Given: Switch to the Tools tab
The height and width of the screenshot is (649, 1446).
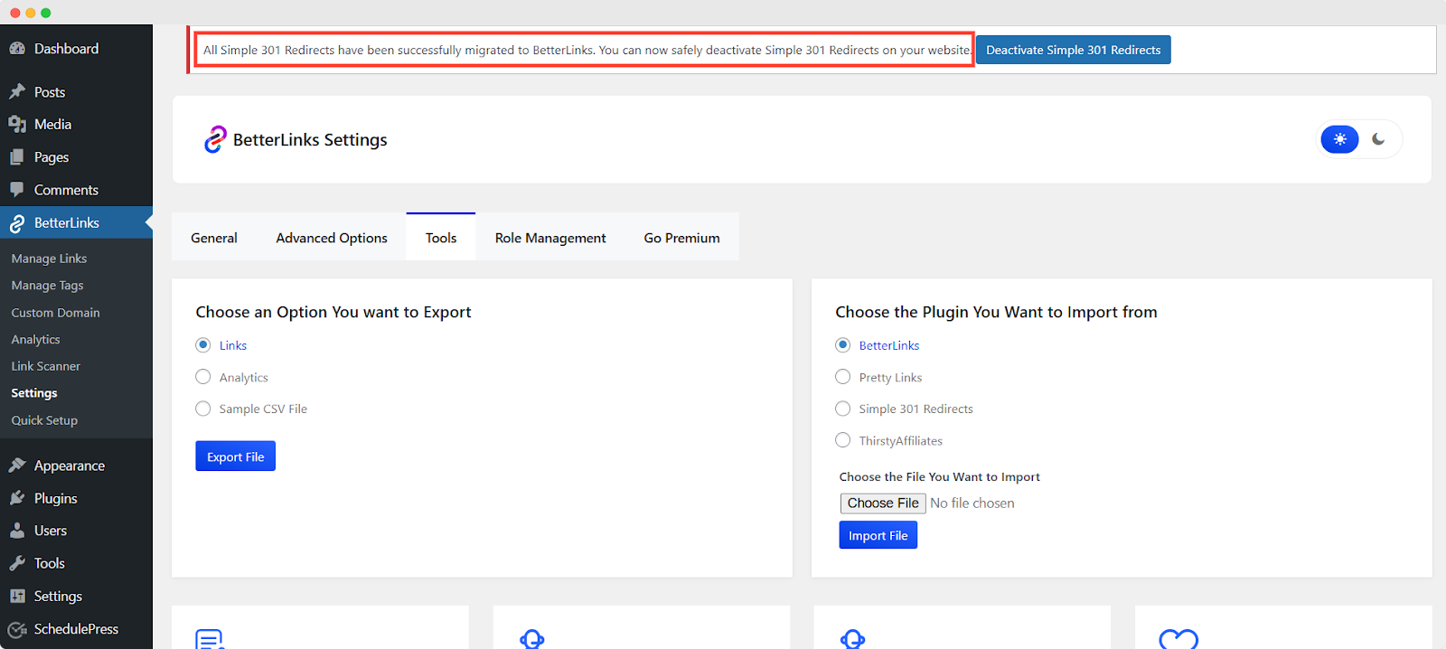Looking at the screenshot, I should point(441,238).
